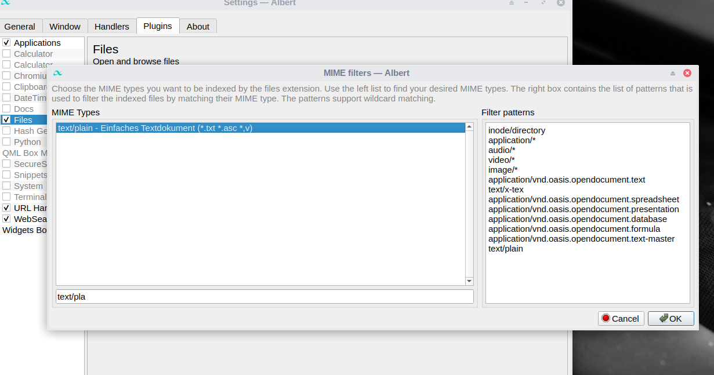Viewport: 714px width, 375px height.
Task: Select opendocument.formula filter pattern
Action: pos(574,229)
